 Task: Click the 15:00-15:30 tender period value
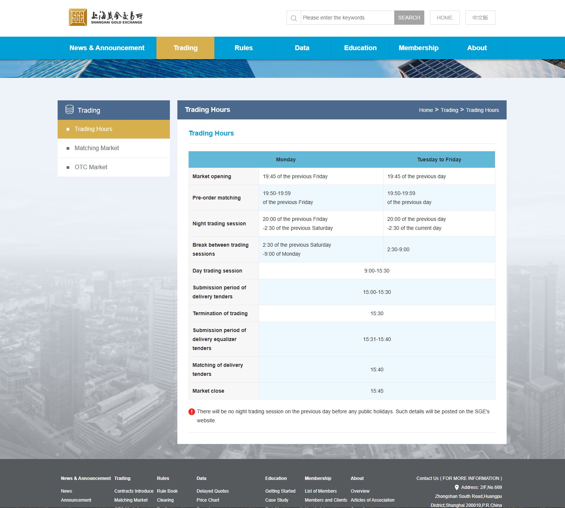point(377,292)
